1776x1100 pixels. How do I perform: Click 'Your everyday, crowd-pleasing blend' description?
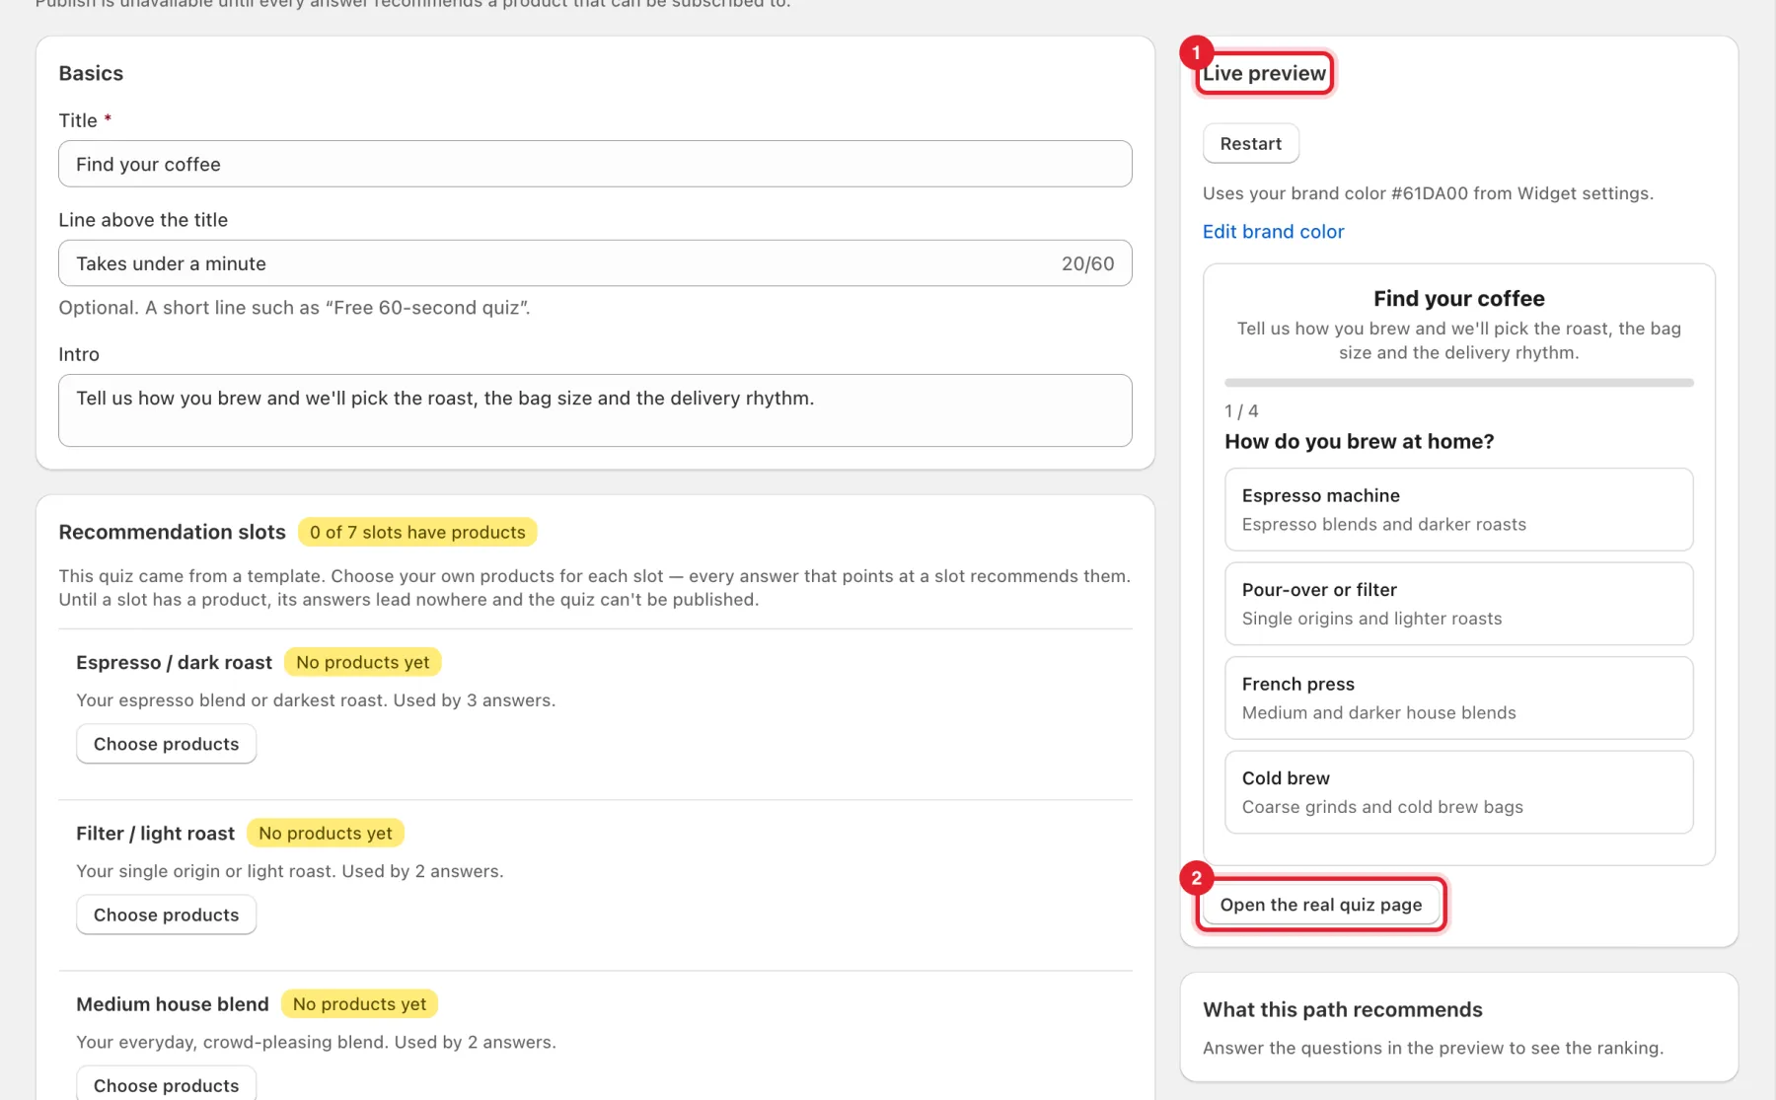(x=316, y=1042)
